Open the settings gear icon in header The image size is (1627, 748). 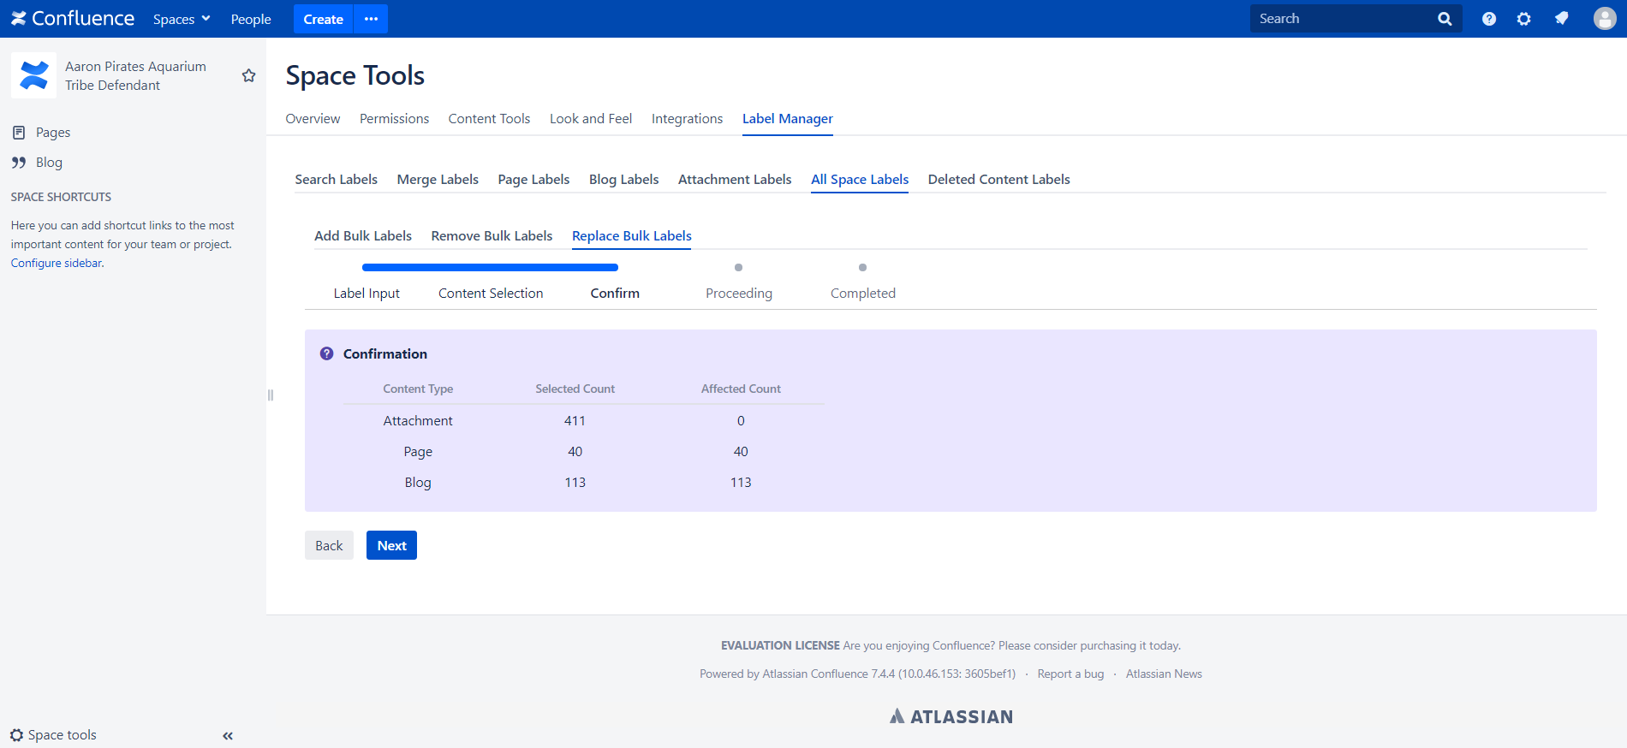pos(1524,19)
